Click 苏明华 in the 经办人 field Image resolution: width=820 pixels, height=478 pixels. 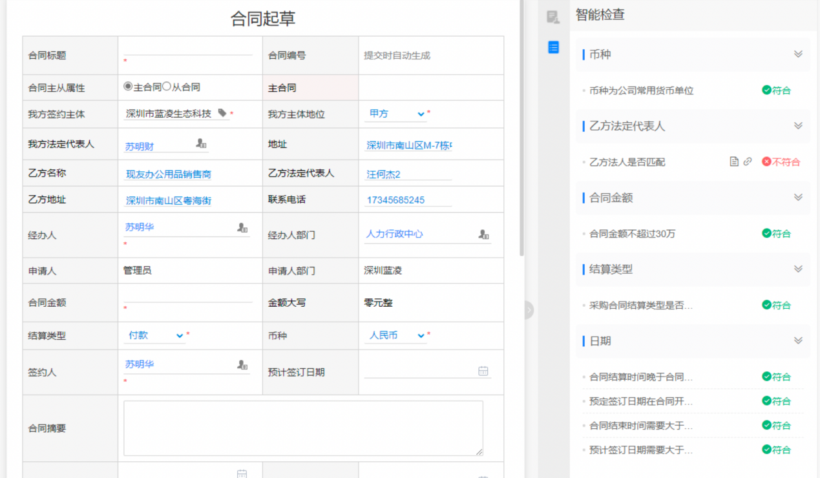140,227
